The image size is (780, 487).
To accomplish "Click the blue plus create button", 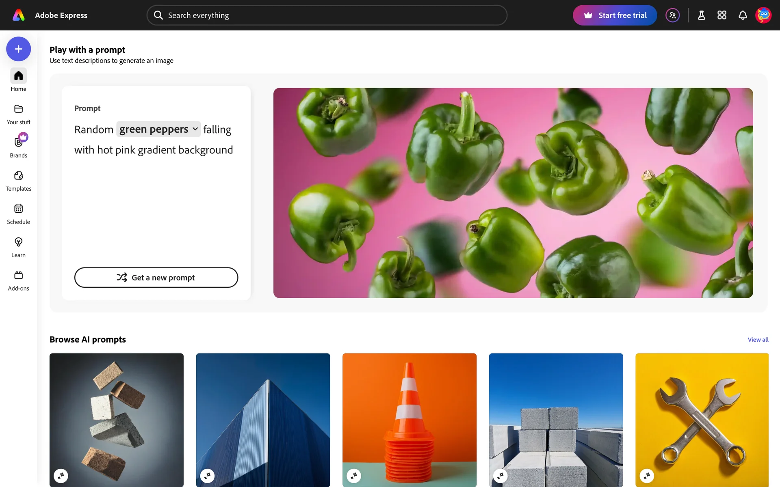I will coord(18,49).
